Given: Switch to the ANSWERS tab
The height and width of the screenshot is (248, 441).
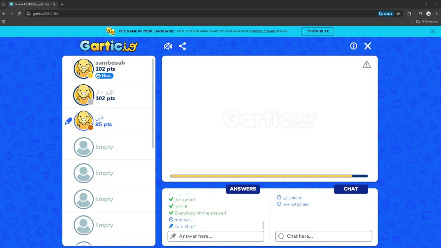Looking at the screenshot, I should coord(243,189).
